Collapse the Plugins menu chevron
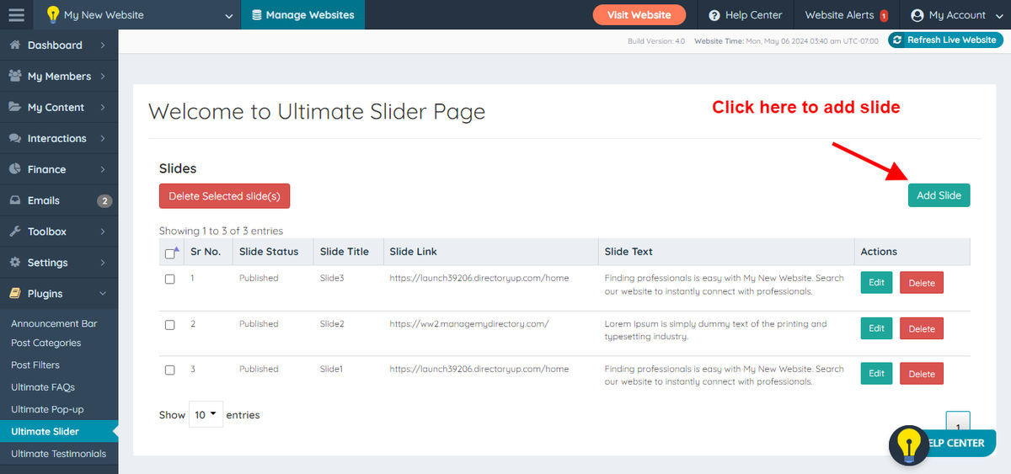 [x=103, y=294]
